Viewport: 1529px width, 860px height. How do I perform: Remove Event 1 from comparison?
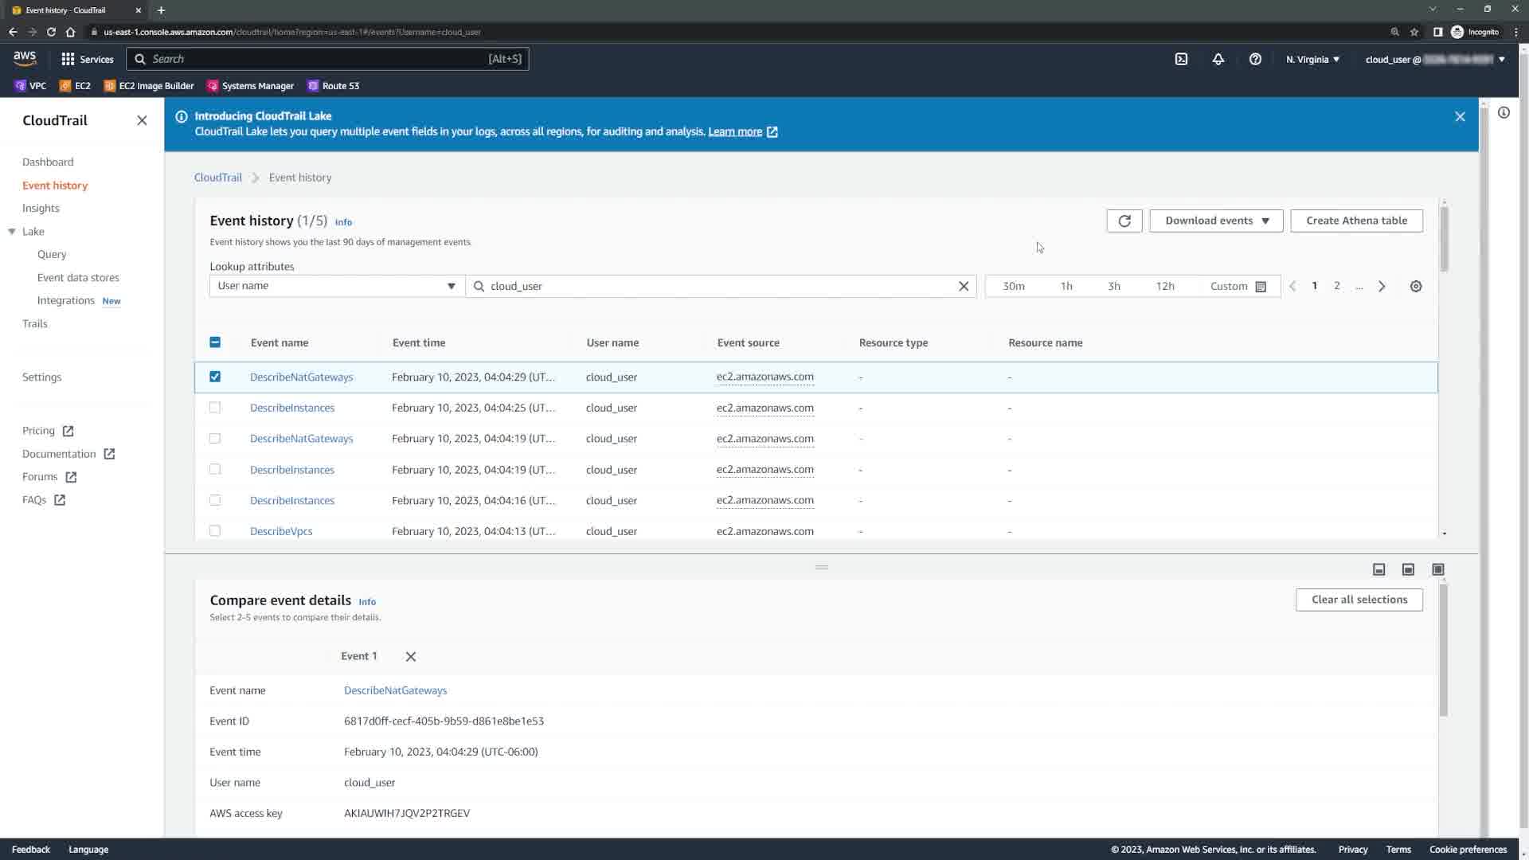(x=410, y=656)
